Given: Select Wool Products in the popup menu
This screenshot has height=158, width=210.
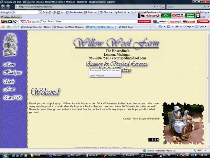Looking at the screenshot, I should pyautogui.click(x=97, y=75).
